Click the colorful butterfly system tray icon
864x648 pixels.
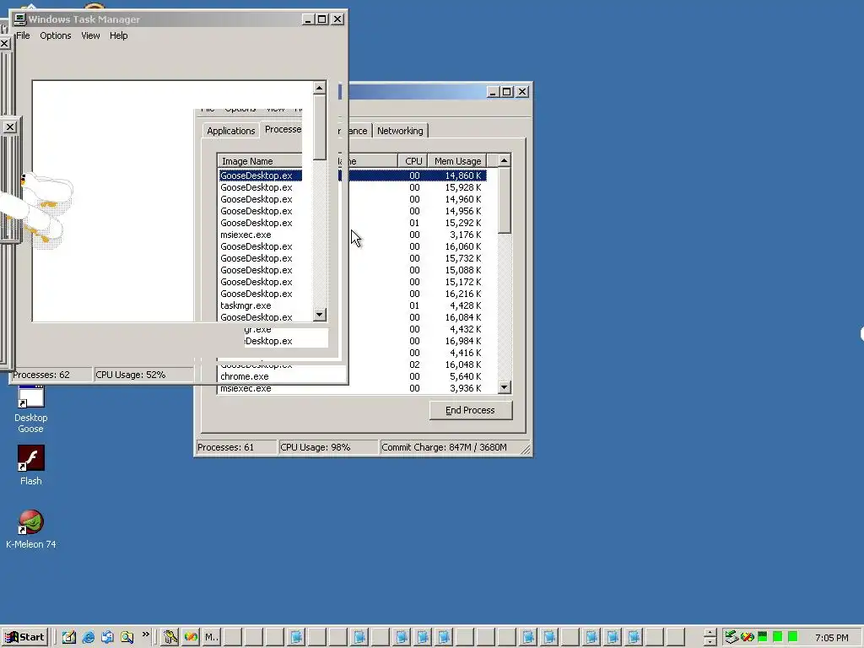[748, 637]
